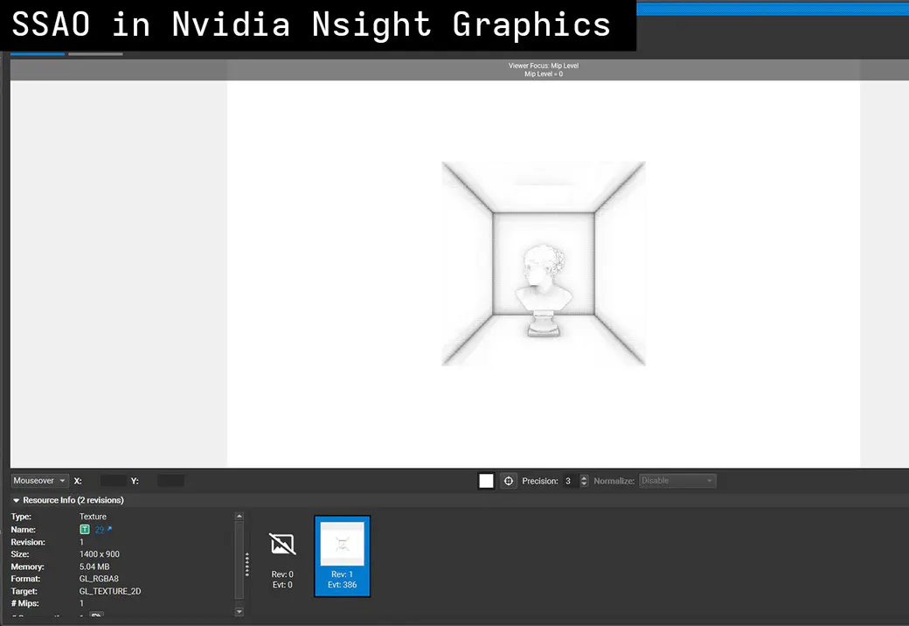The height and width of the screenshot is (626, 909).
Task: Click the 1400 x 900 size value
Action: [x=99, y=554]
